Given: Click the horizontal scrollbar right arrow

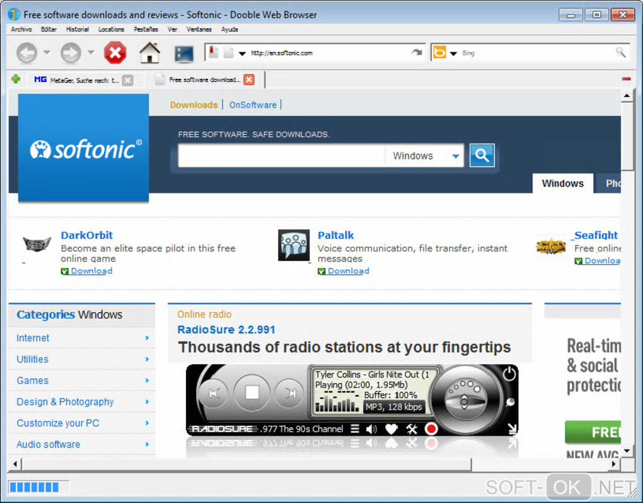Looking at the screenshot, I should (614, 464).
